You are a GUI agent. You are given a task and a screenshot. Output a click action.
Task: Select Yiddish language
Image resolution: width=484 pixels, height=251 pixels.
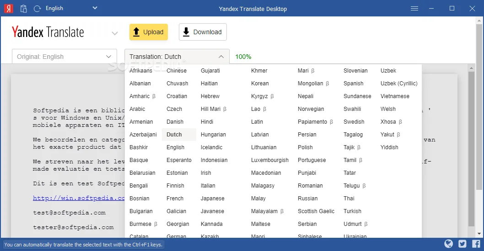pos(389,147)
